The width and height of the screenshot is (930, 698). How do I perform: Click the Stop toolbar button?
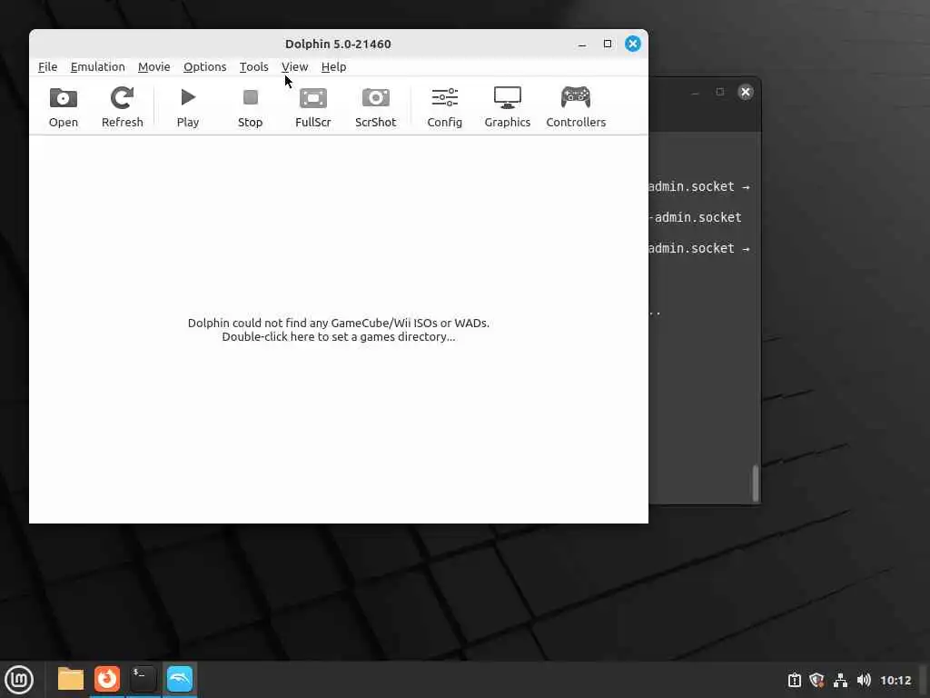click(251, 107)
